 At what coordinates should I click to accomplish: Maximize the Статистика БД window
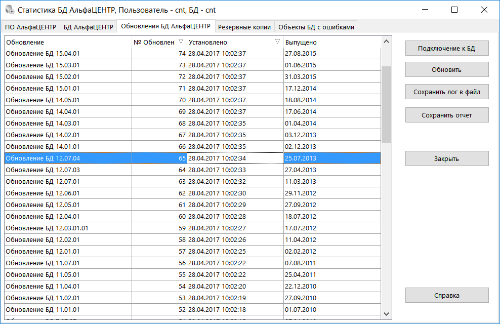click(x=454, y=10)
